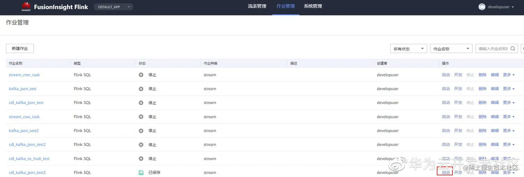
Task: Open the kafka_json_test2 job link
Action: [x=24, y=131]
